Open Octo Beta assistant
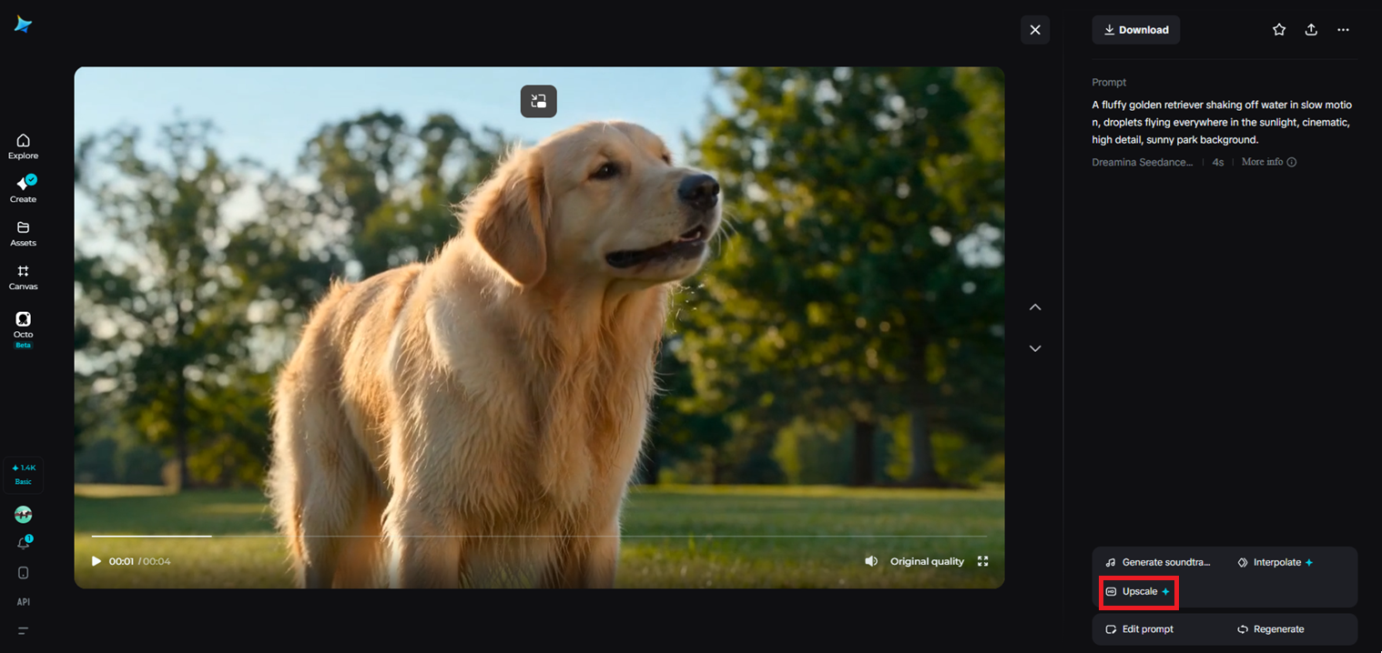1382x653 pixels. 24,330
